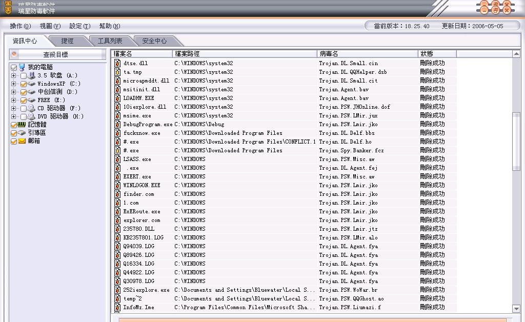Click the DVD drive H: disc icon

[x=31, y=116]
